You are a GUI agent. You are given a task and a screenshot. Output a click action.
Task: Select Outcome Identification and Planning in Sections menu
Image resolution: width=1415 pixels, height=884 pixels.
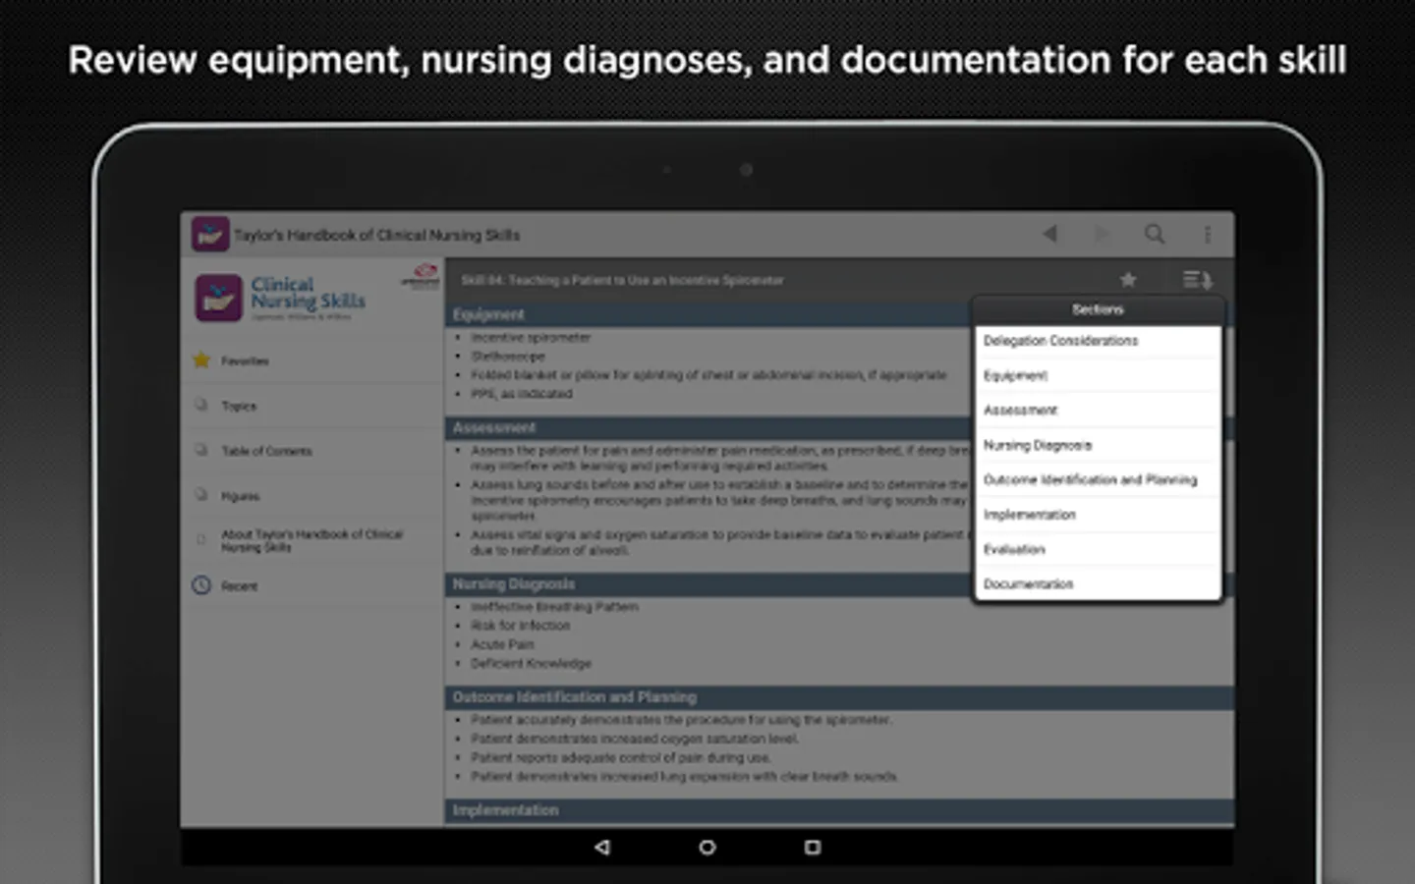(x=1097, y=479)
